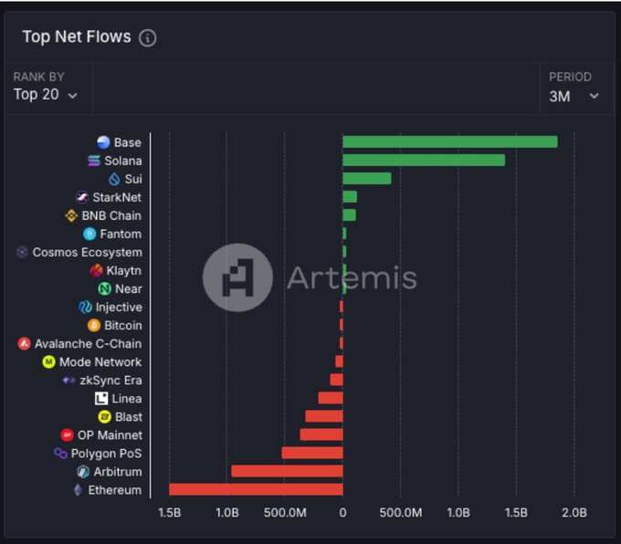Click the Avalanche C-Chain label
The width and height of the screenshot is (621, 544).
[x=89, y=344]
